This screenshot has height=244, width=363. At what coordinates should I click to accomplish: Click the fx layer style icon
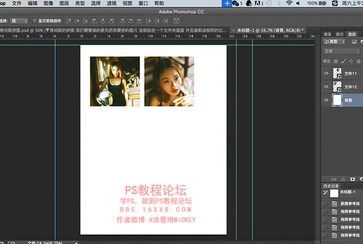click(343, 179)
